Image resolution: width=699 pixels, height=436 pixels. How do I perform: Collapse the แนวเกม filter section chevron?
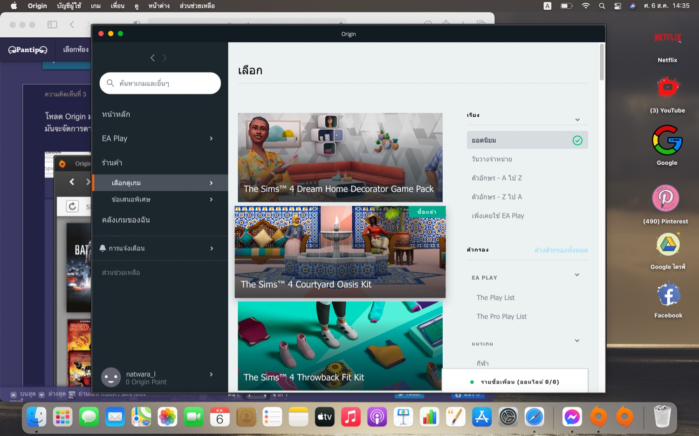pos(577,341)
